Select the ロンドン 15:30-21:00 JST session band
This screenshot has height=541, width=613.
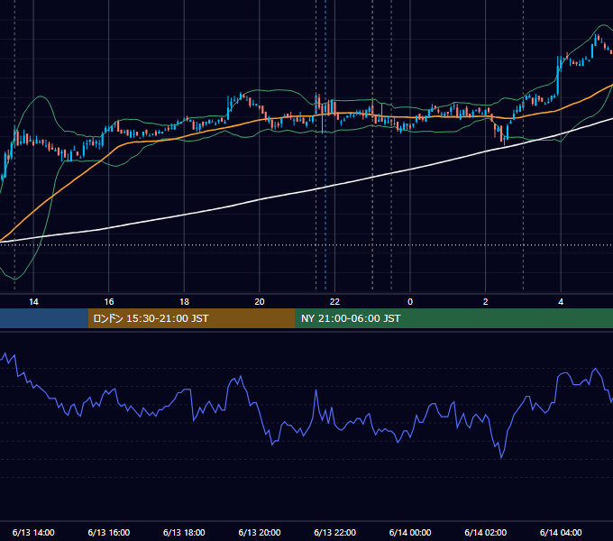pos(191,318)
